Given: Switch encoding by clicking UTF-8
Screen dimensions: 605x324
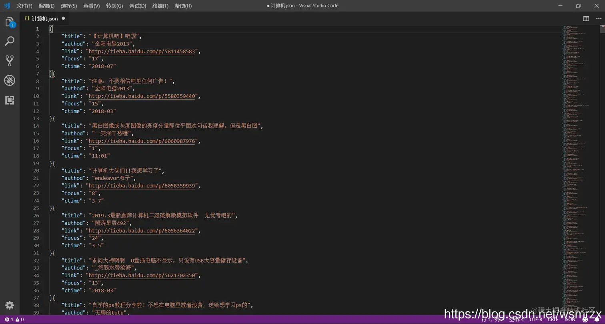Looking at the screenshot, I should click(536, 320).
